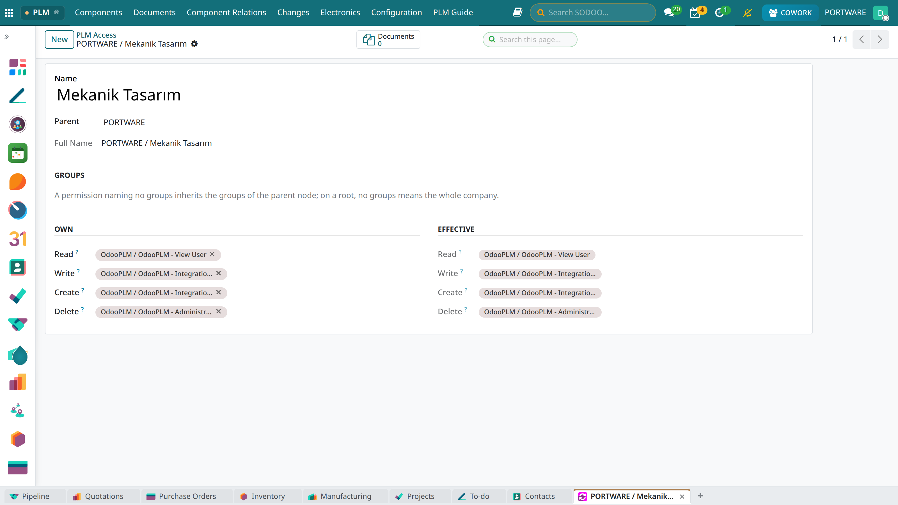Open the Components menu
The width and height of the screenshot is (898, 505).
point(98,13)
